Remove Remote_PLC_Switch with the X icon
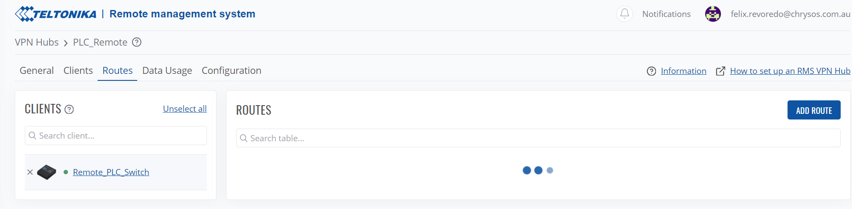This screenshot has height=209, width=852. pos(30,172)
